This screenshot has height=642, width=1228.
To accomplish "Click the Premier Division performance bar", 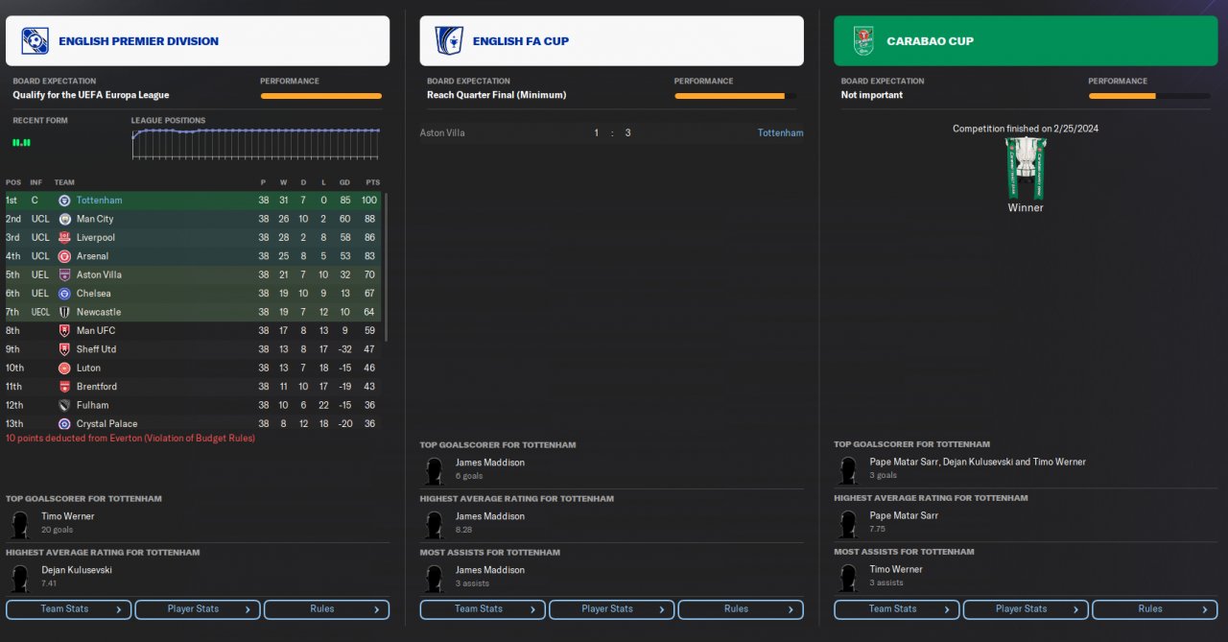I will (x=320, y=96).
